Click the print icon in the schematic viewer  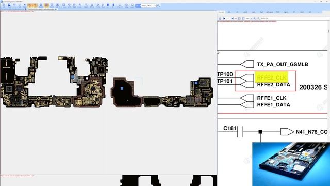point(220,19)
